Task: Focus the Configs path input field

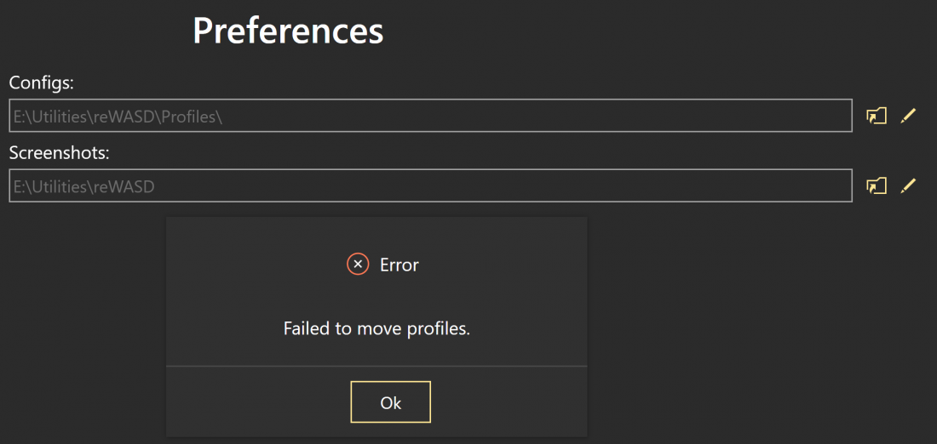Action: 430,116
